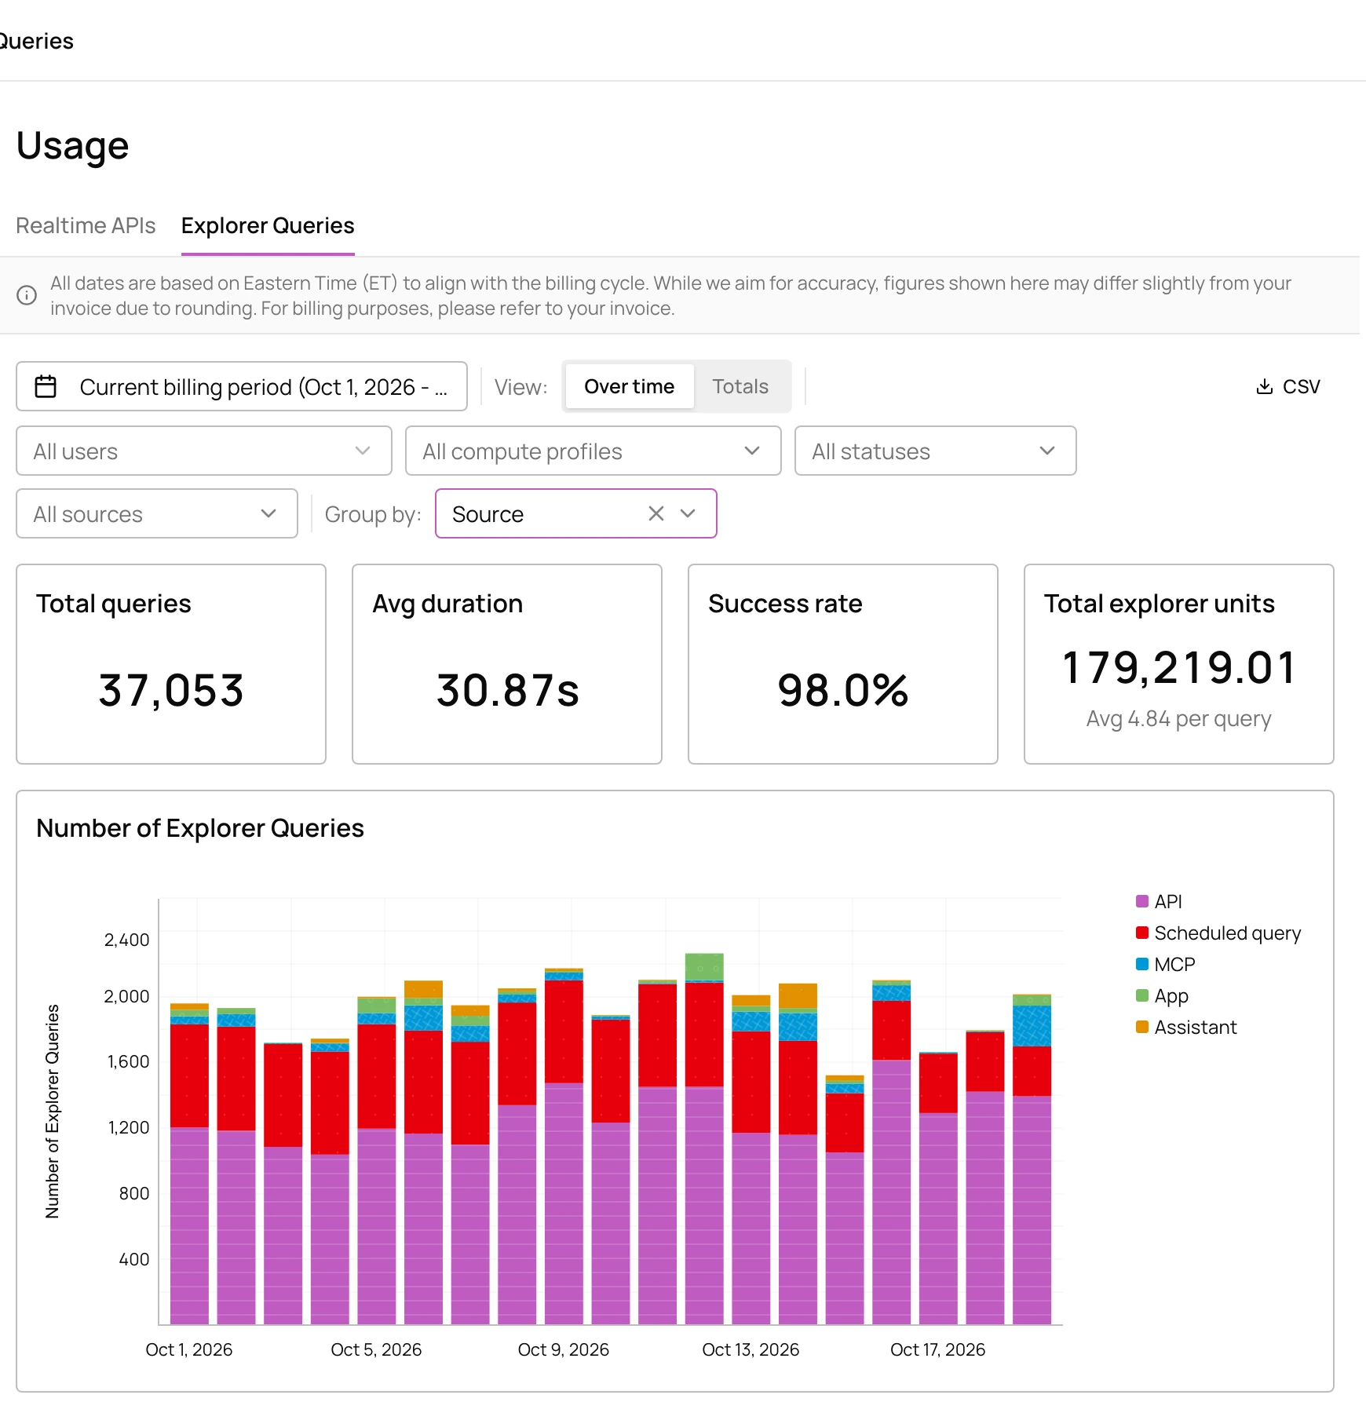Click the Total queries card showing 37,053
1366x1413 pixels.
(171, 664)
